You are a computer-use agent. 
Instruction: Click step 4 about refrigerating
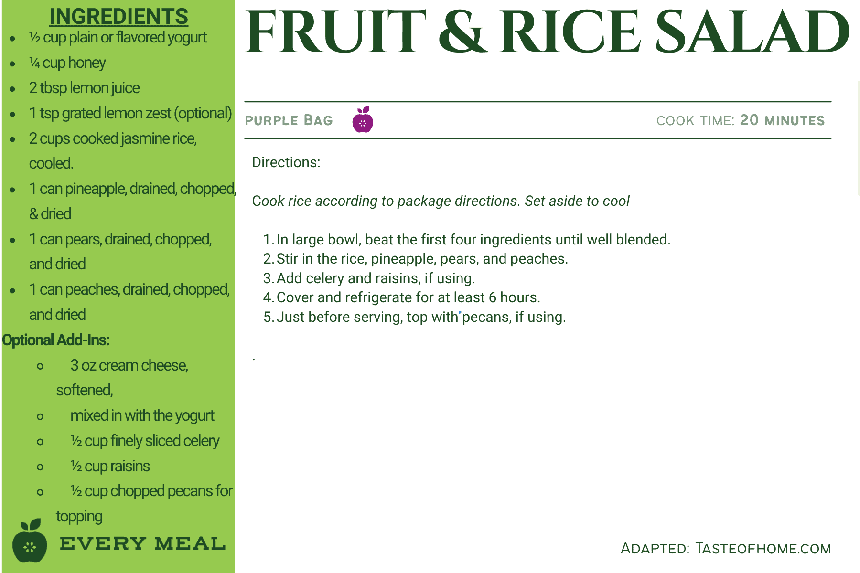408,297
